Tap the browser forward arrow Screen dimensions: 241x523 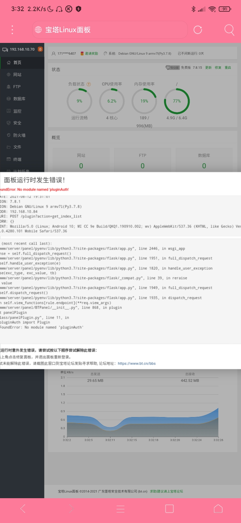click(71, 509)
